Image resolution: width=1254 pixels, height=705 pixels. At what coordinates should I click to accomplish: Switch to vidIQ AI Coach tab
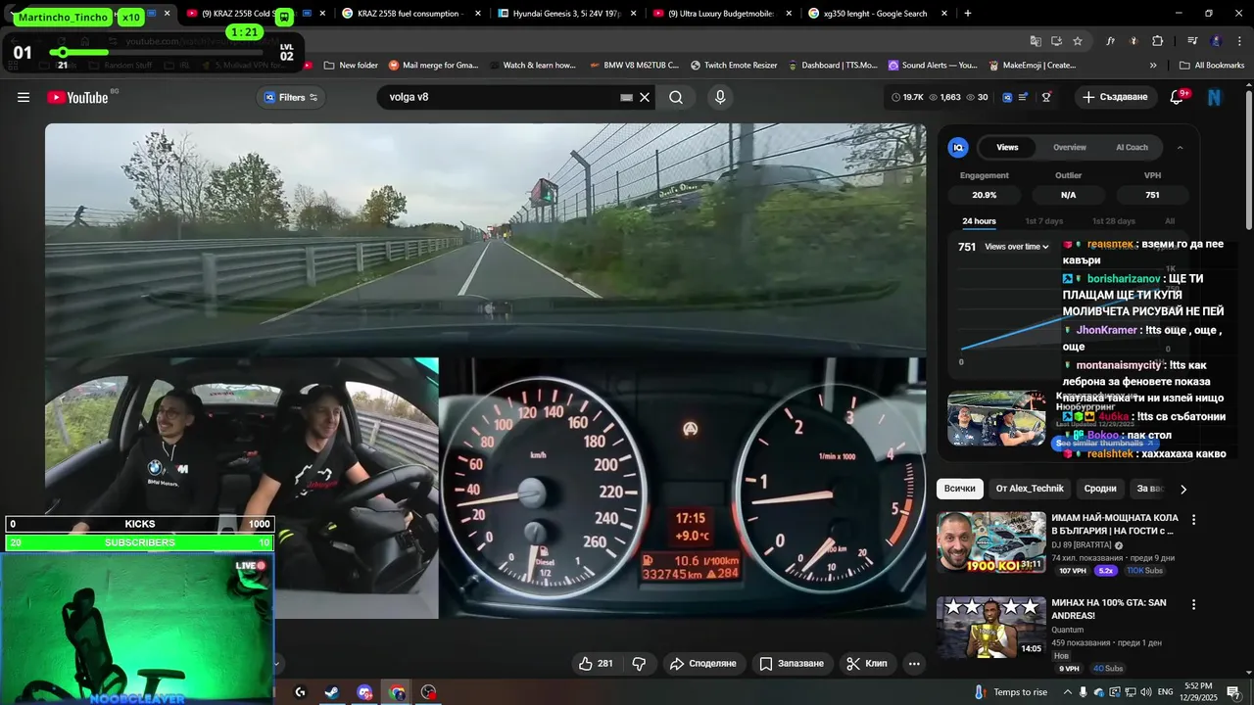click(1132, 147)
